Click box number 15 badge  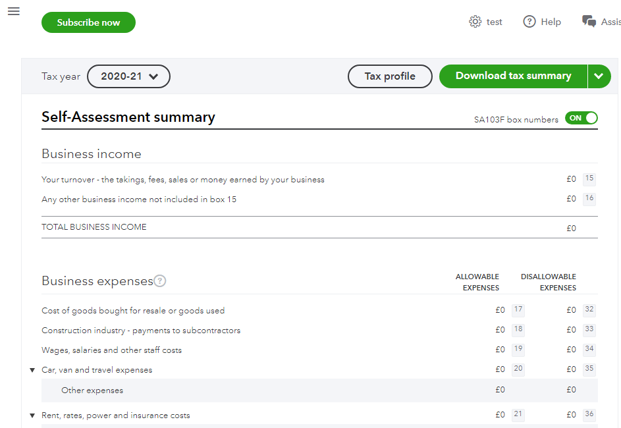pyautogui.click(x=589, y=178)
